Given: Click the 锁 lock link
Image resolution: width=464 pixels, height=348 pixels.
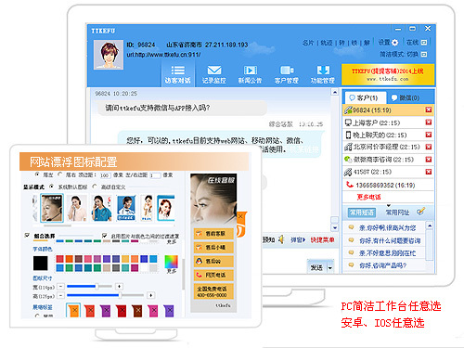Looking at the screenshot, I should click(354, 43).
